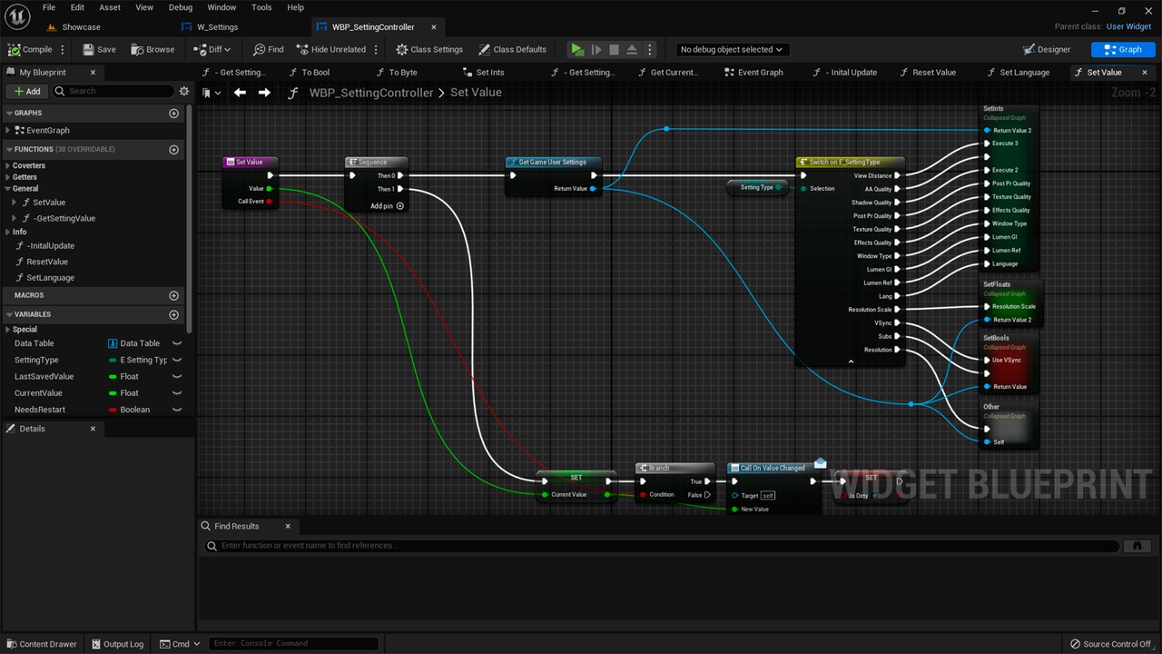1162x654 pixels.
Task: Toggle visibility eye for NeedsRestart variable
Action: click(x=177, y=410)
